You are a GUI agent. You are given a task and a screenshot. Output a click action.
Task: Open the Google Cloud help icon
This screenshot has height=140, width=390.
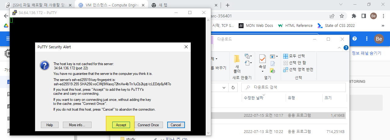tap(355, 39)
